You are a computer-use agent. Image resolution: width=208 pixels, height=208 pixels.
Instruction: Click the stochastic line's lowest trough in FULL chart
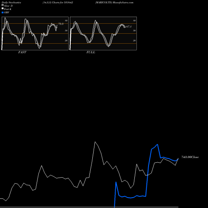pos(109,47)
